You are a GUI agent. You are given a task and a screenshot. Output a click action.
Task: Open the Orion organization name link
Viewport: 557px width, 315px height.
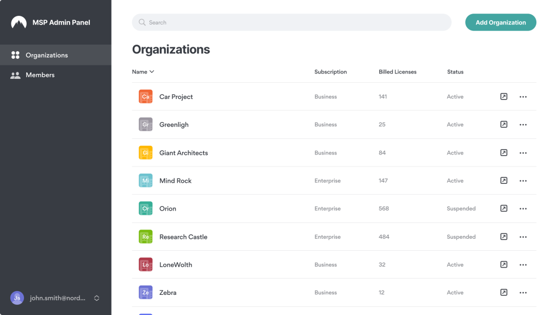168,208
